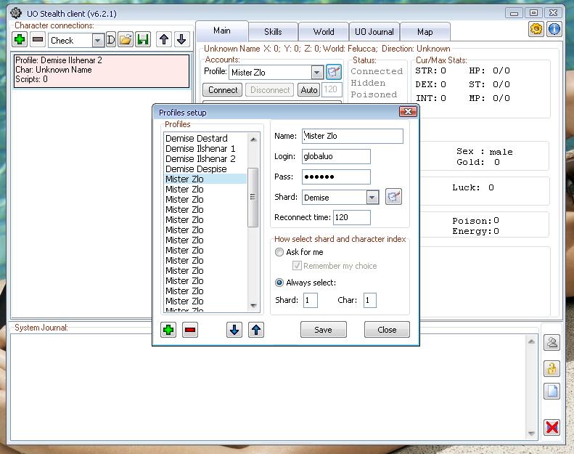Screen dimensions: 574x454
Task: Save connections with green floppy icon
Action: [x=143, y=39]
